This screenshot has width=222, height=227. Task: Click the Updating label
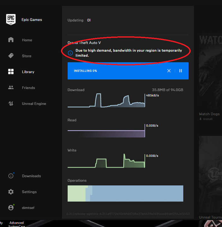coord(75,20)
